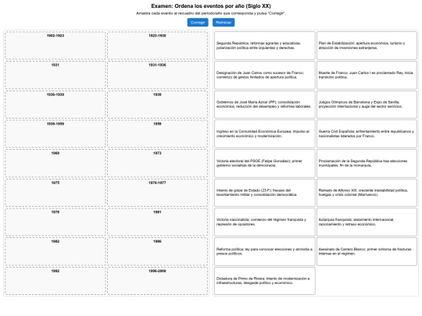This screenshot has height=316, width=422.
Task: Click the Muerte de Franco card
Action: click(x=367, y=75)
